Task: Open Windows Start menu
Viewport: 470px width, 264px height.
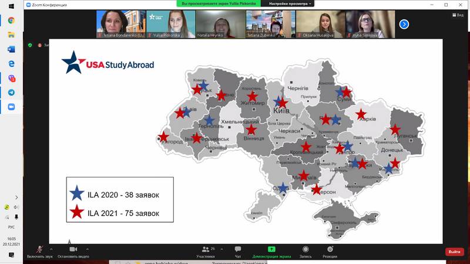Action: 11,6
